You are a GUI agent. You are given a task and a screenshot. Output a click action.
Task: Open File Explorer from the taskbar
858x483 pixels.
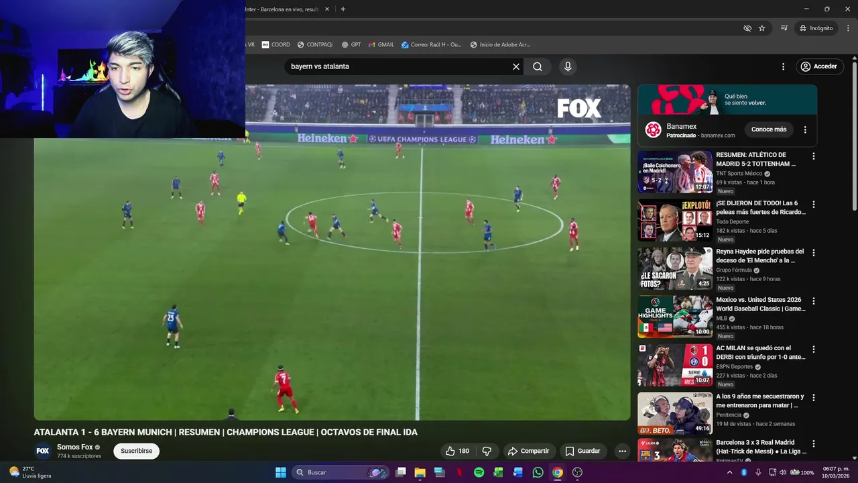pos(420,472)
